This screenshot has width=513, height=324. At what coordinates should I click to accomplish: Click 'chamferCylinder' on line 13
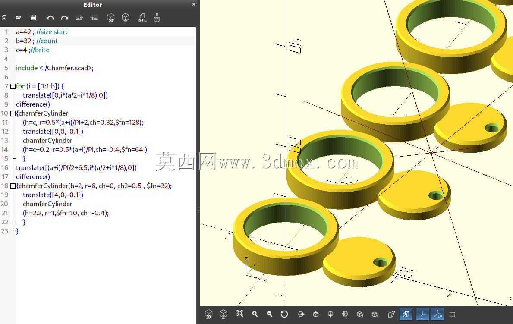pyautogui.click(x=47, y=140)
